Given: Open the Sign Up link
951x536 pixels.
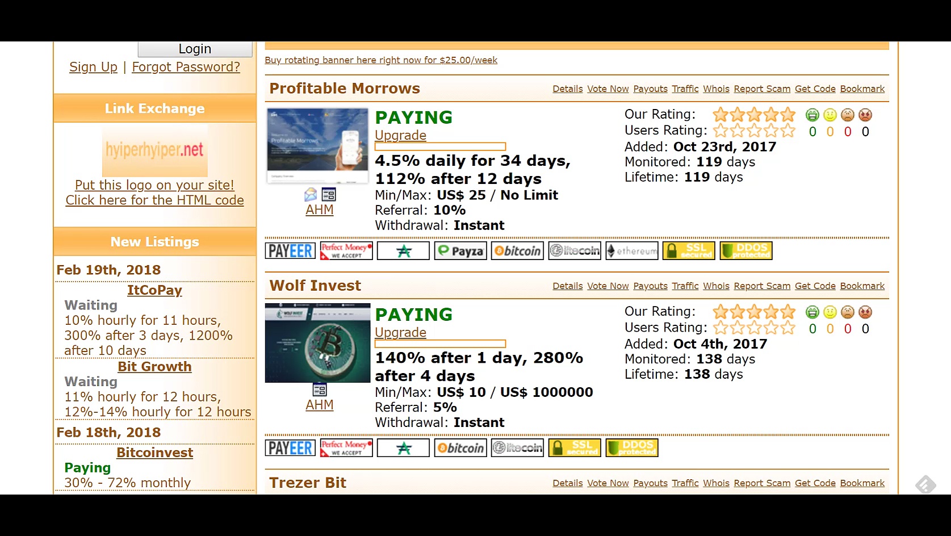Looking at the screenshot, I should coord(93,67).
